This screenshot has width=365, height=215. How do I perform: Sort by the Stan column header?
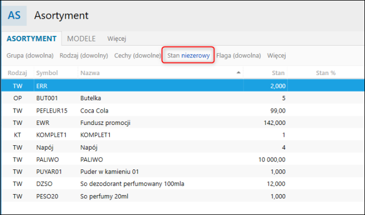tap(278, 73)
